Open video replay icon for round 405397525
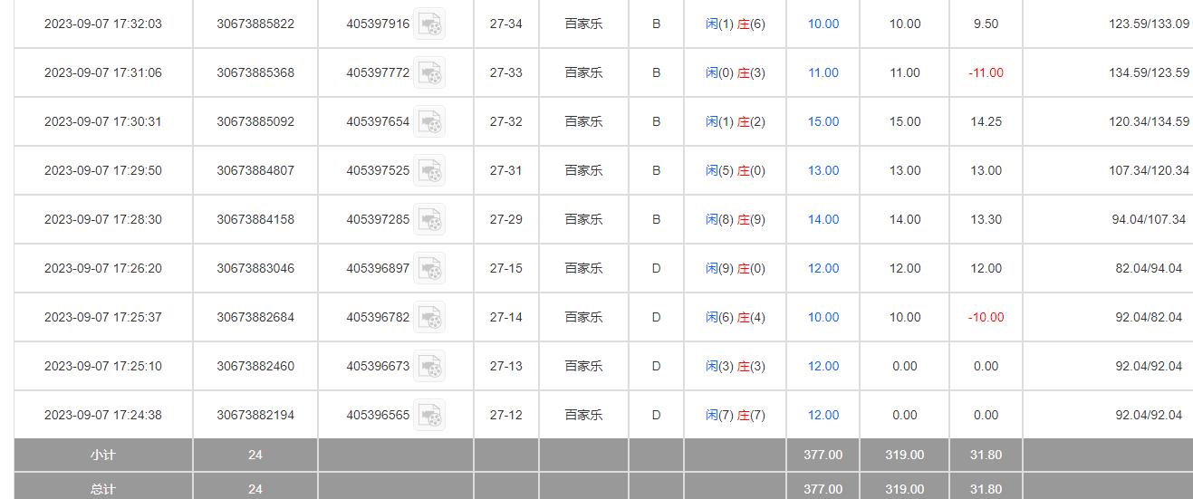 tap(429, 171)
